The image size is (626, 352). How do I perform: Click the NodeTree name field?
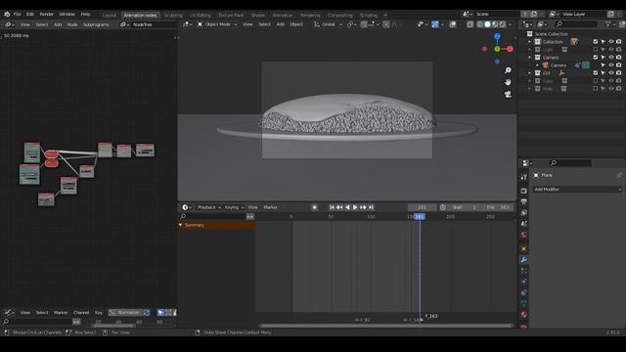click(154, 24)
